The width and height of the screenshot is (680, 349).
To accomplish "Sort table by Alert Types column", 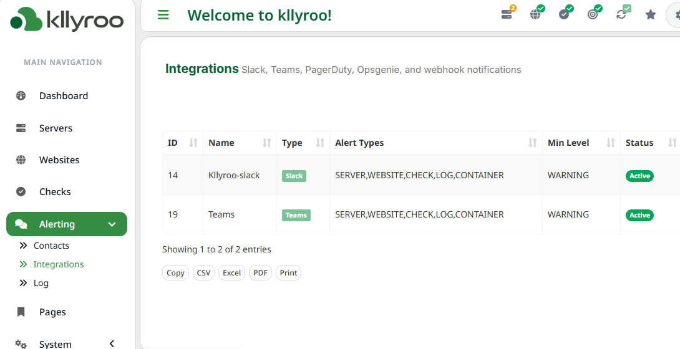I will (x=533, y=143).
